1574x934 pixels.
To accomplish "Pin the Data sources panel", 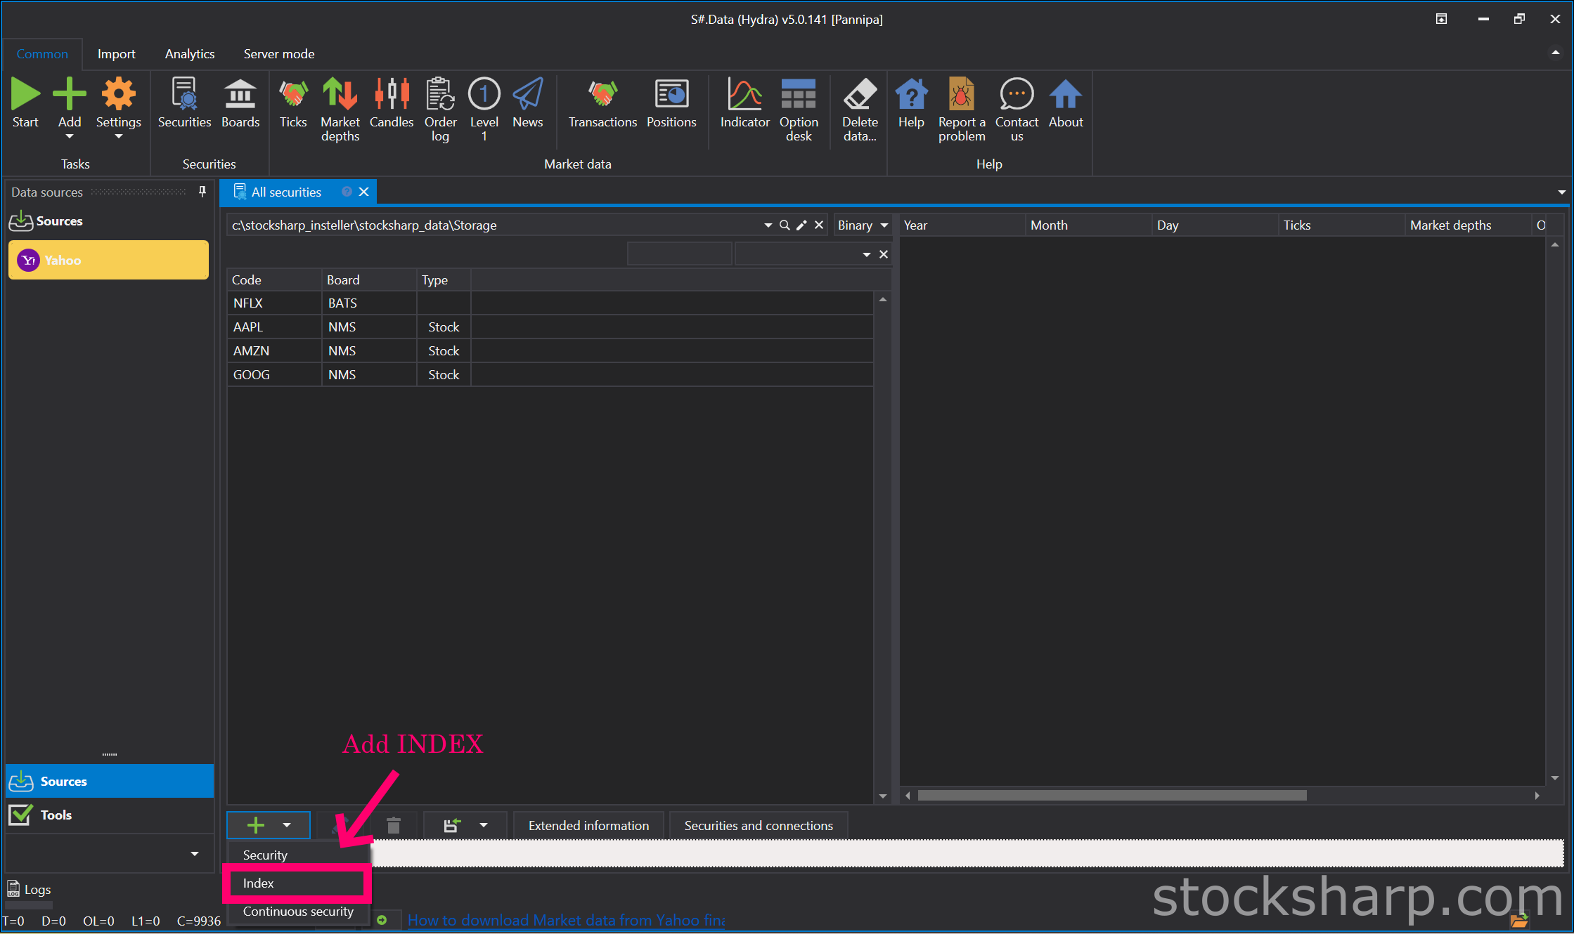I will click(x=202, y=192).
